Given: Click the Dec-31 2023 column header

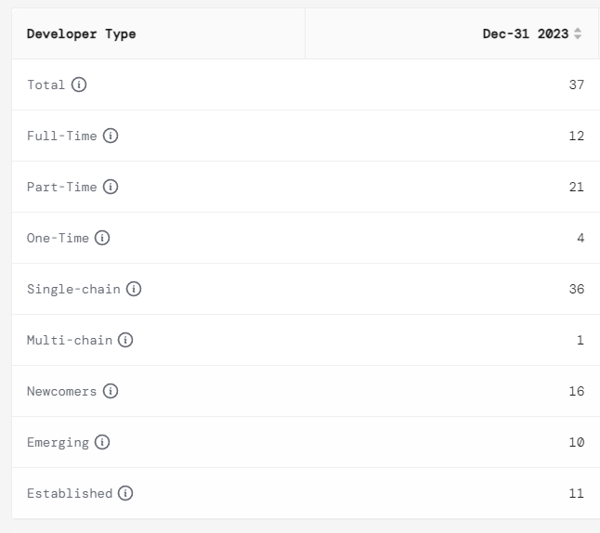Looking at the screenshot, I should (525, 33).
